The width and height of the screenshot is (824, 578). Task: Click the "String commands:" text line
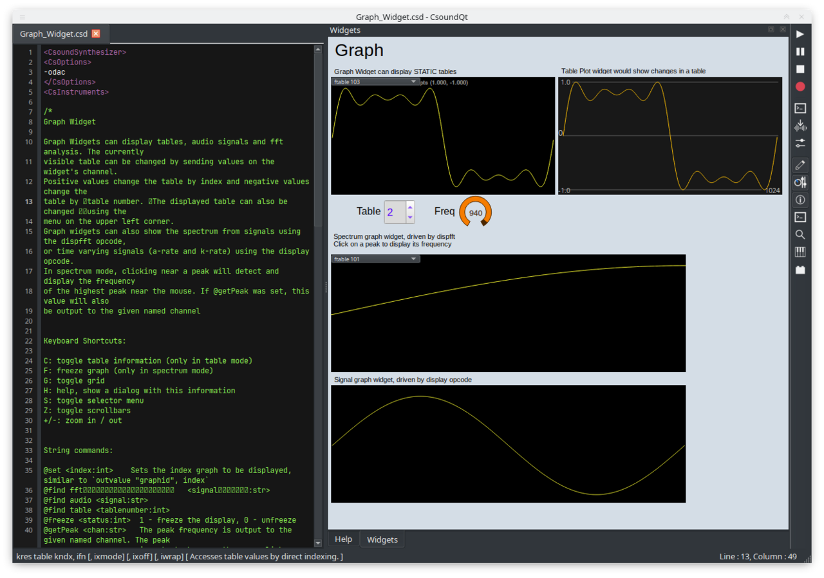(78, 451)
